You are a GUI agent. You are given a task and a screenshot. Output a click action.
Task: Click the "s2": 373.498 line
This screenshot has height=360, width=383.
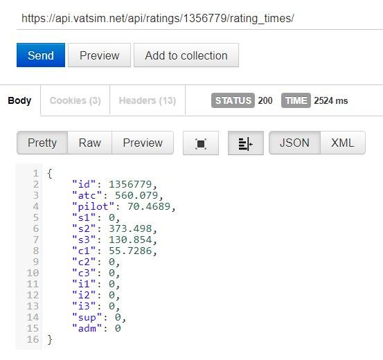(114, 228)
